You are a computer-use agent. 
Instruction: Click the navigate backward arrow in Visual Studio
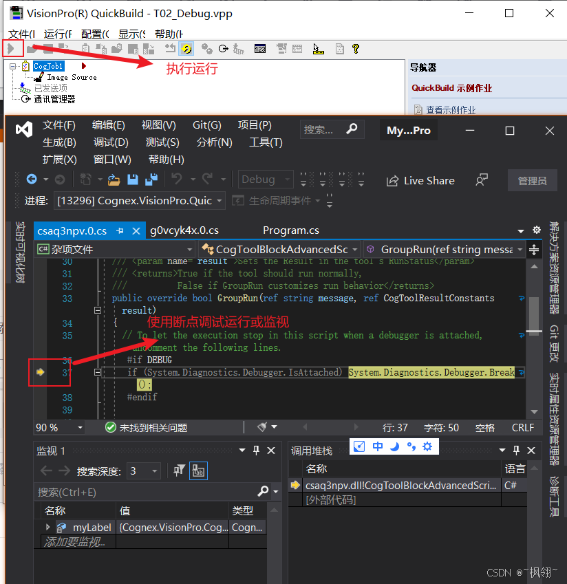[x=32, y=180]
